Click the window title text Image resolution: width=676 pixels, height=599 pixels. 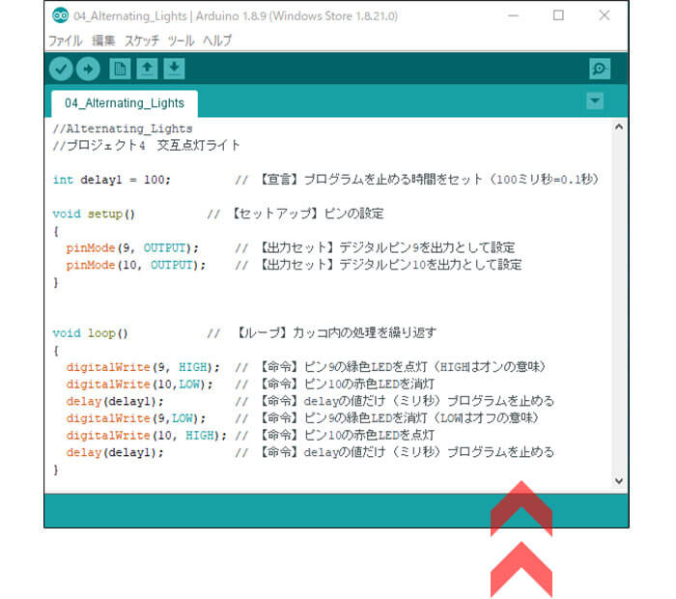coord(236,16)
